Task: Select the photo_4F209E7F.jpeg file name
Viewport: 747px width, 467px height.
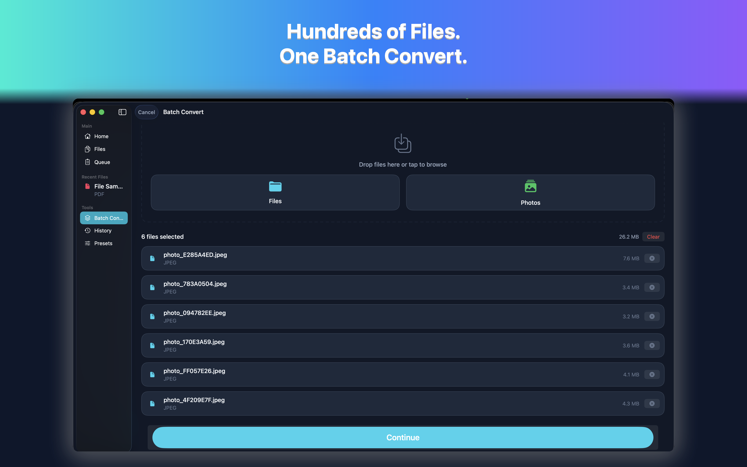Action: click(194, 400)
